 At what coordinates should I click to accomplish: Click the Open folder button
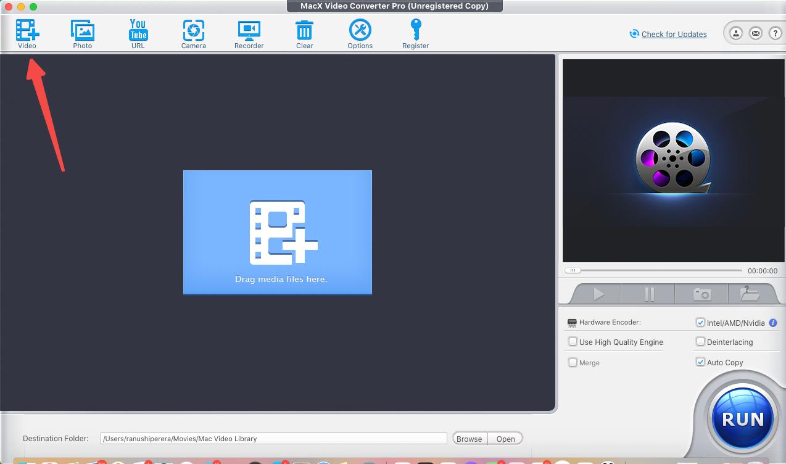pos(505,439)
